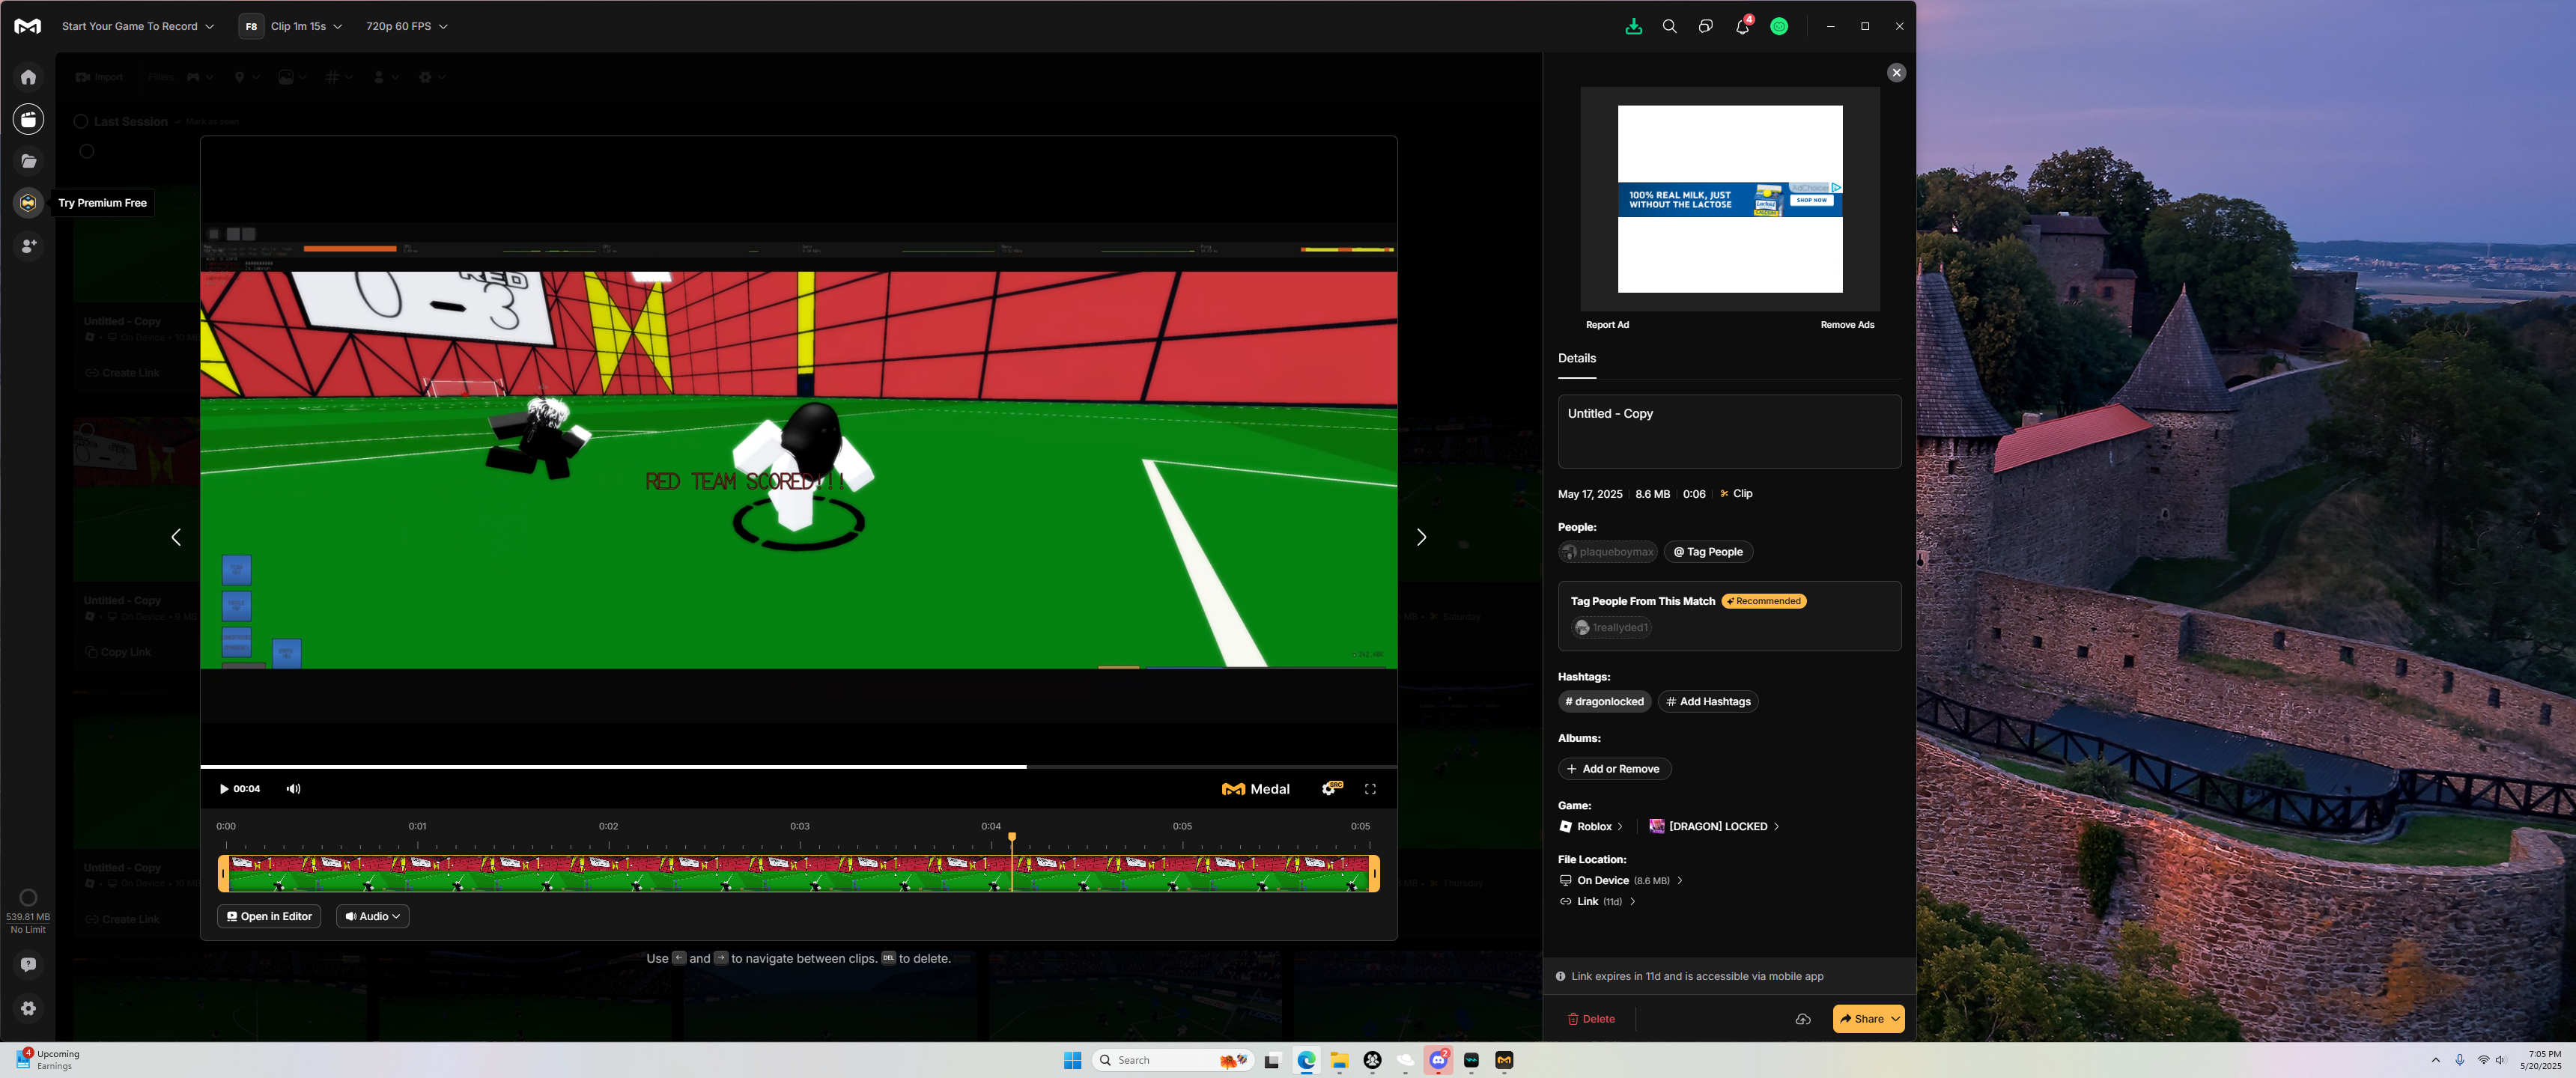This screenshot has height=1078, width=2576.
Task: Click Open in Editor
Action: point(269,917)
